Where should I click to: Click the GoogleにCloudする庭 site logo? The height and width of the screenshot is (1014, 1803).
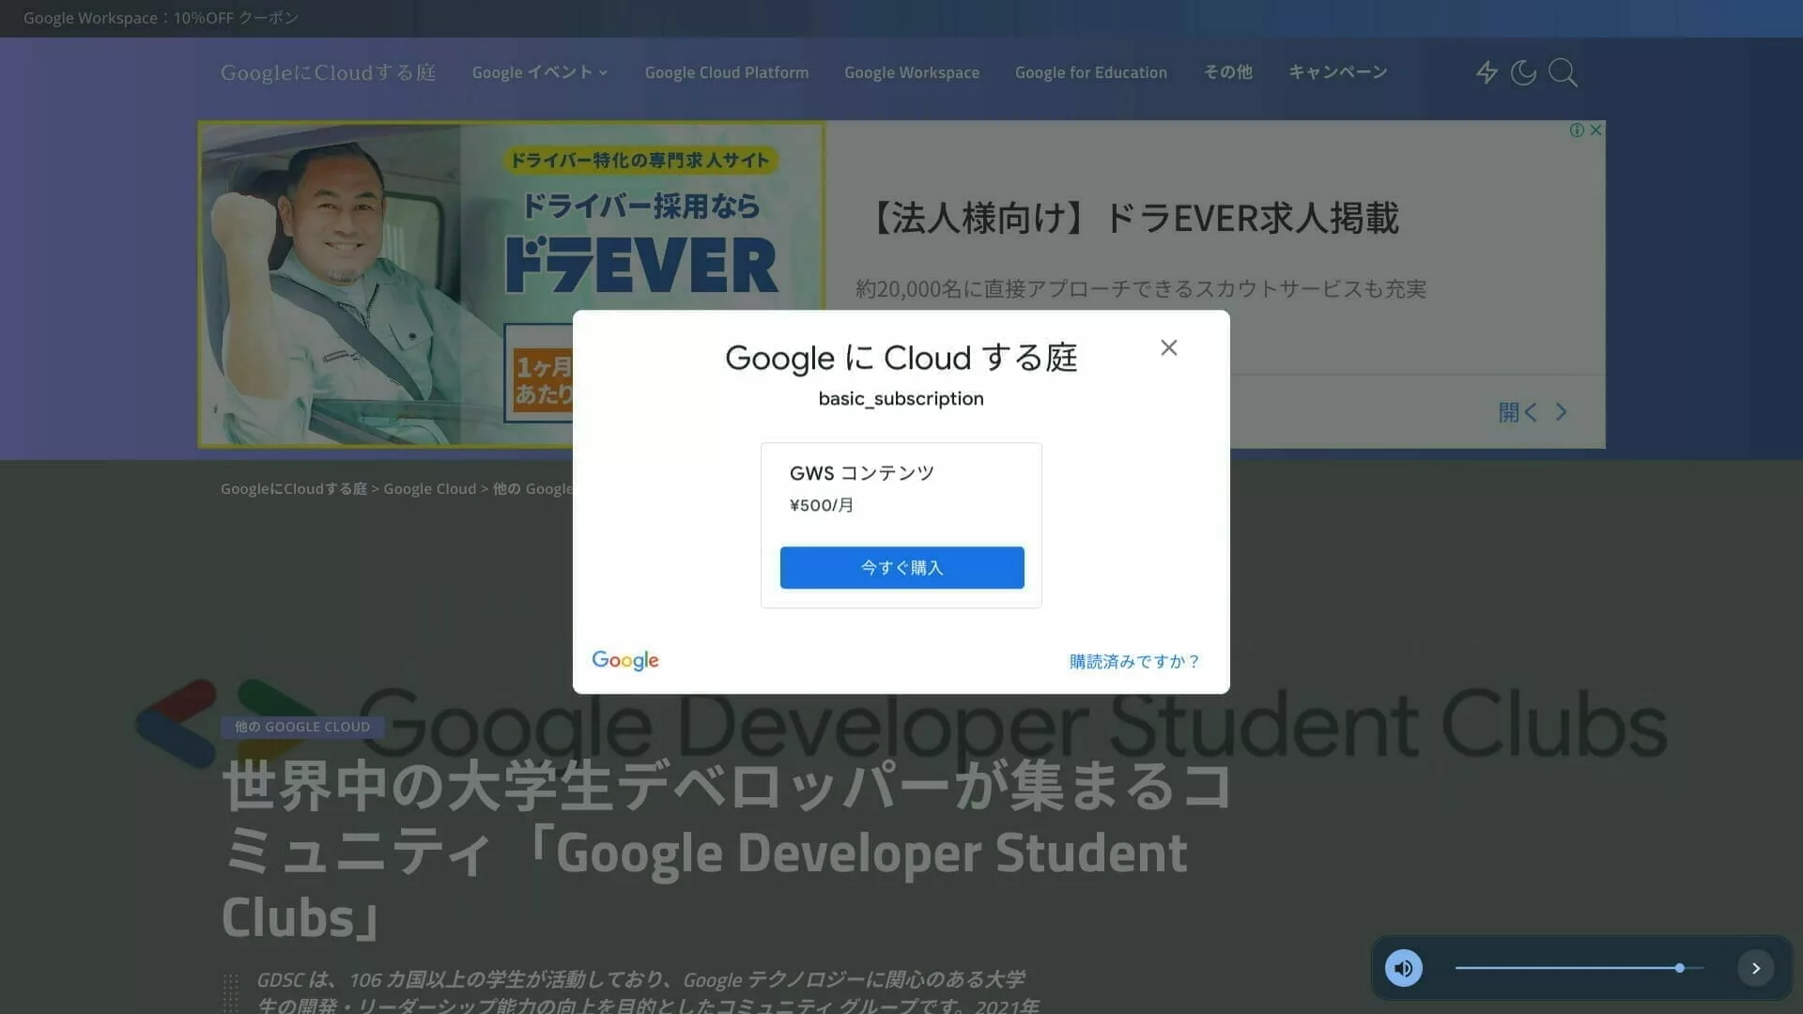click(328, 72)
